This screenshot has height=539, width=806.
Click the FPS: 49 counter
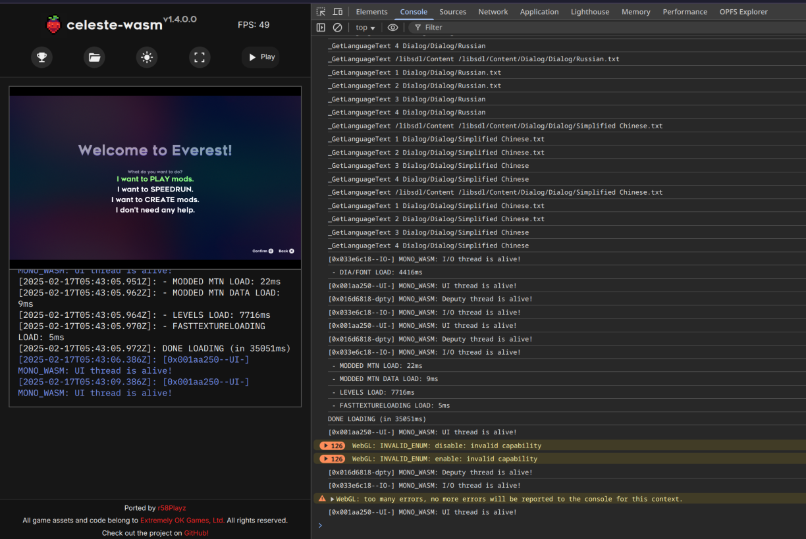254,25
